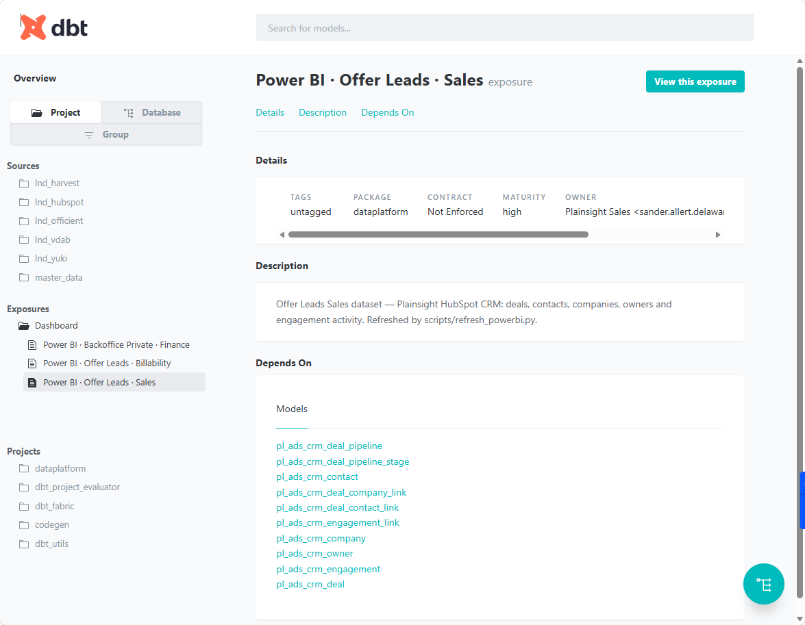Expand the dbt_project_evaluator project
805x625 pixels.
pyautogui.click(x=77, y=487)
